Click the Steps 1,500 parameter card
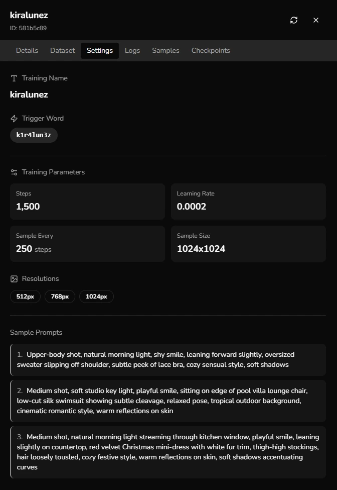 (87, 202)
